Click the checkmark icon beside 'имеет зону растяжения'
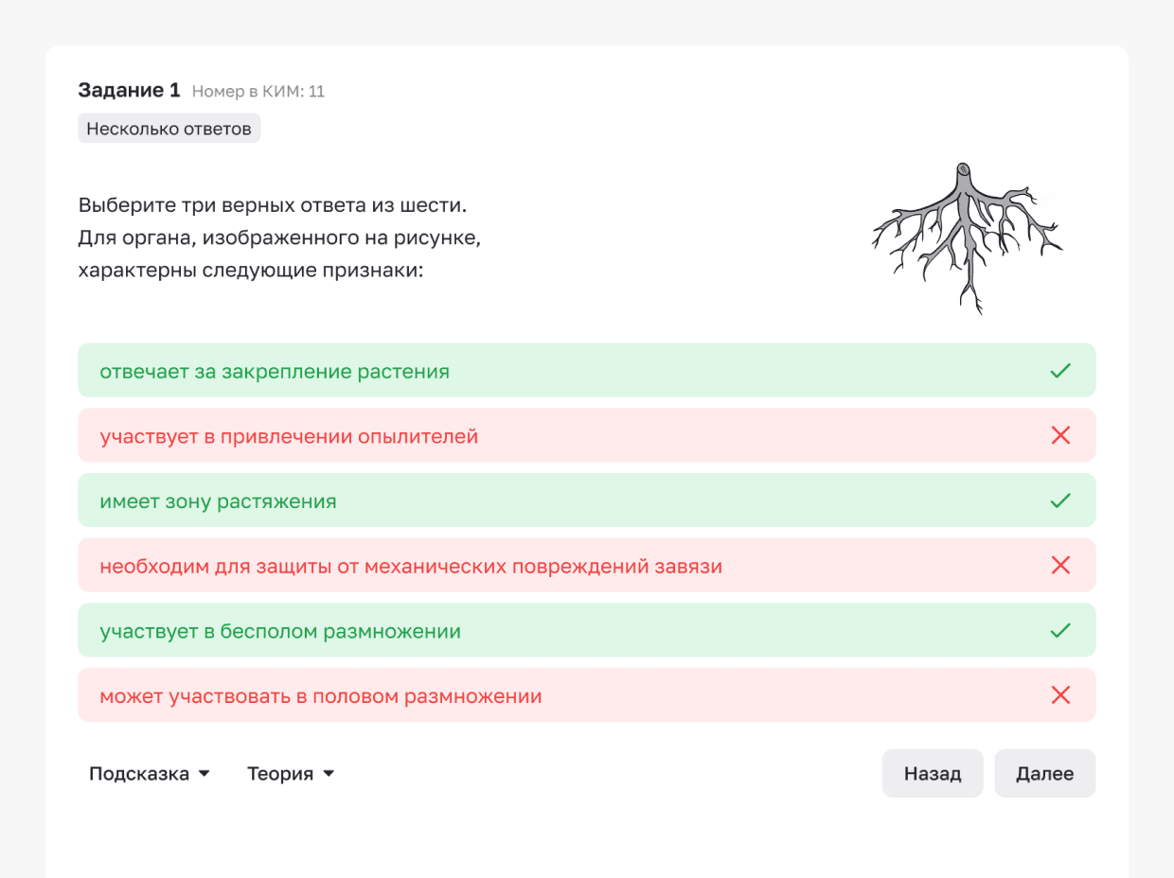 [1060, 500]
